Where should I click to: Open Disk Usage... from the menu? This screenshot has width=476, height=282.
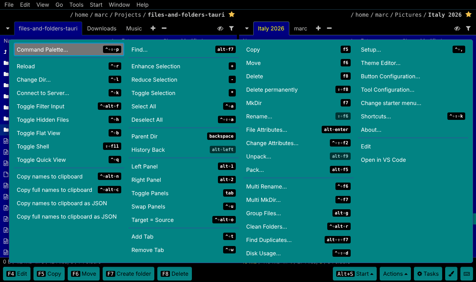click(x=298, y=253)
